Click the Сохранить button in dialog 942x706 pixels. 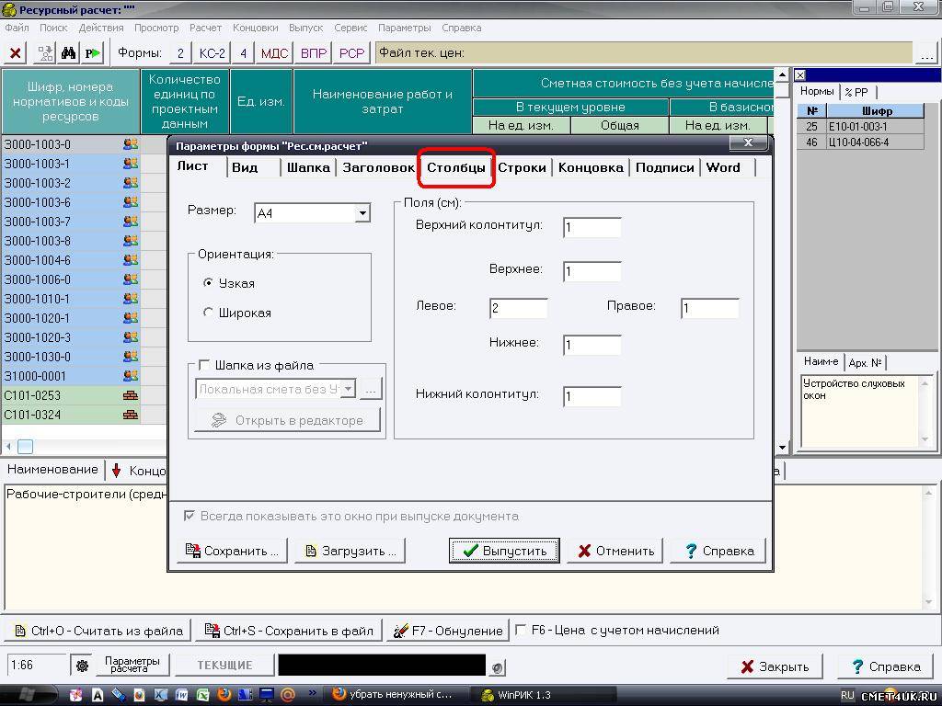[x=232, y=551]
